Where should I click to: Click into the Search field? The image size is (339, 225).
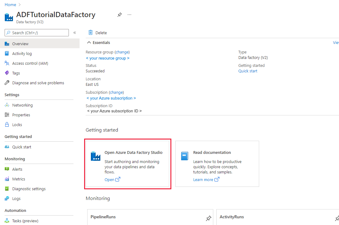[37, 32]
